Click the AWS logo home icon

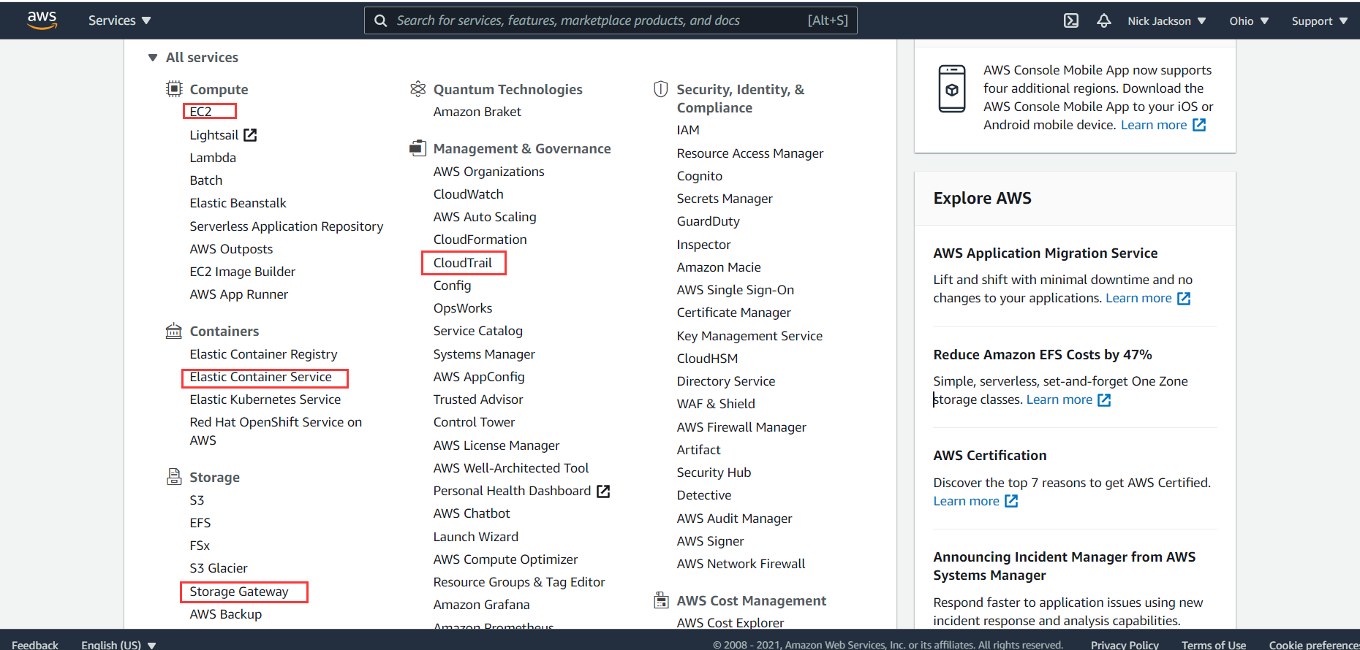pos(42,20)
